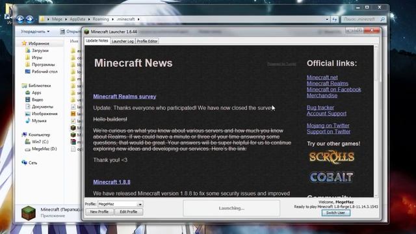The height and width of the screenshot is (234, 416).
Task: Open the Account Support link
Action: coord(326,114)
